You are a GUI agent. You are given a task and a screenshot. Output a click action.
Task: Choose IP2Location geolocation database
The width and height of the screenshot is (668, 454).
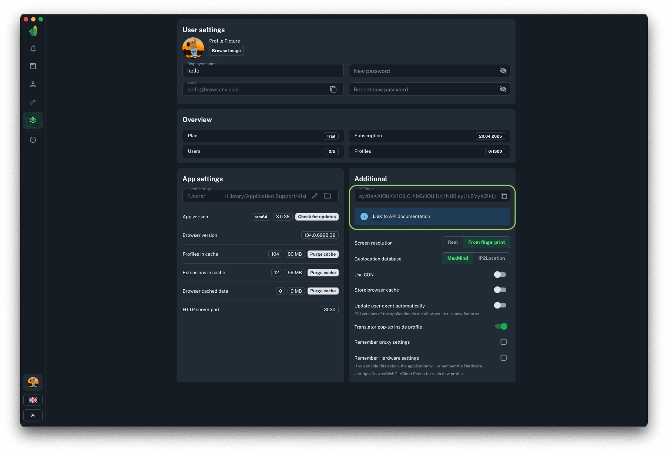491,258
